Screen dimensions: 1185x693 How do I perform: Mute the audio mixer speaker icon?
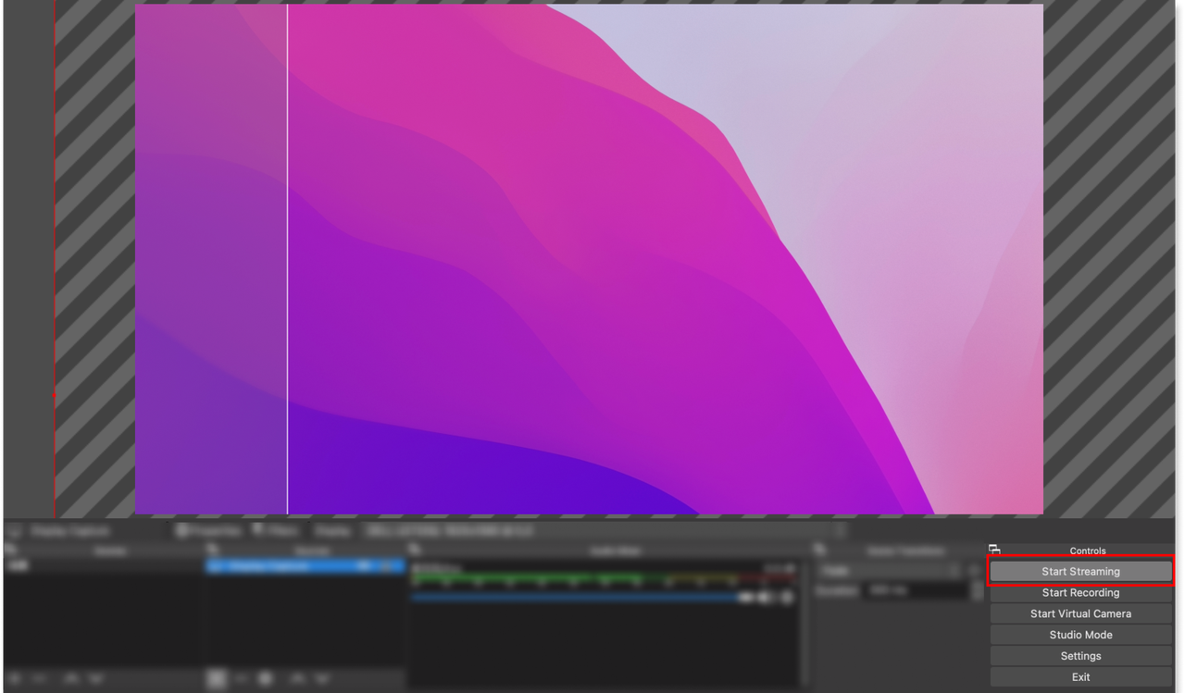coord(767,598)
